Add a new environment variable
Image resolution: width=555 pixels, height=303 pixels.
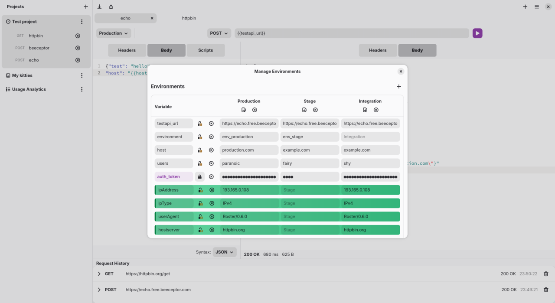point(399,87)
